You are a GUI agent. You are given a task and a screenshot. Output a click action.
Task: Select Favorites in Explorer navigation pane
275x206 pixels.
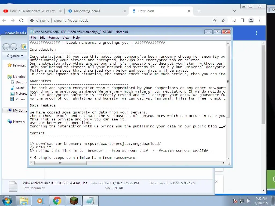pyautogui.click(x=17, y=65)
